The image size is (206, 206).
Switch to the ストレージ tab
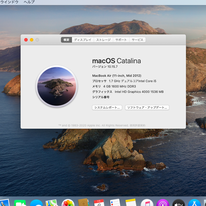point(103,40)
